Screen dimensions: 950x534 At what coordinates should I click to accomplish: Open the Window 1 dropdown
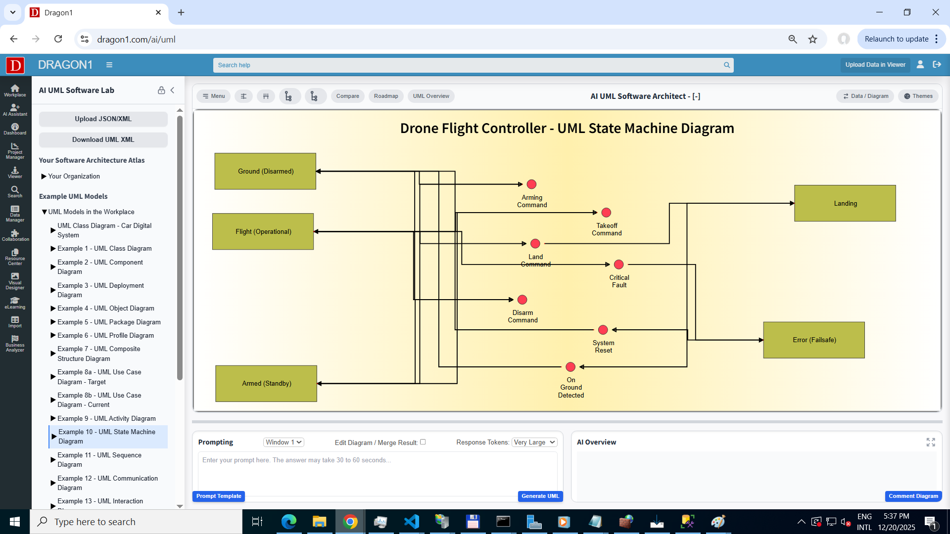point(283,442)
